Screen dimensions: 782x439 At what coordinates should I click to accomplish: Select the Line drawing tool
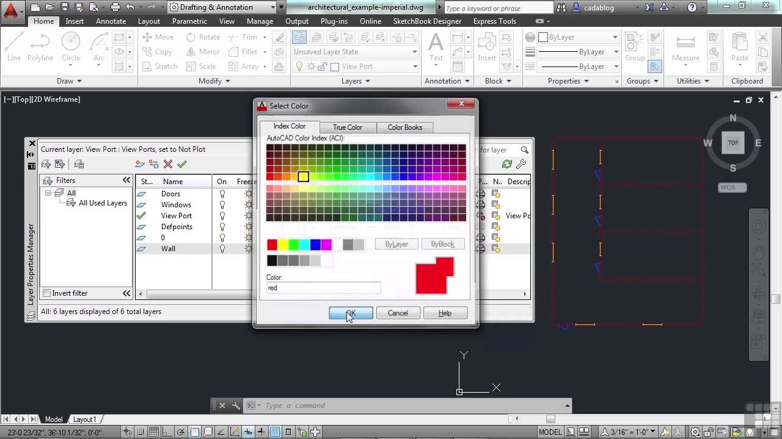pyautogui.click(x=14, y=48)
